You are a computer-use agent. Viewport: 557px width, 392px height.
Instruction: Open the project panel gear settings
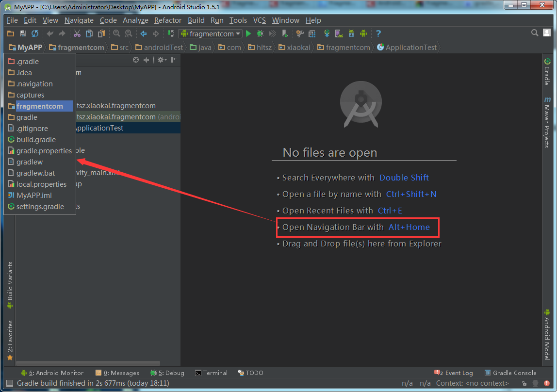161,60
